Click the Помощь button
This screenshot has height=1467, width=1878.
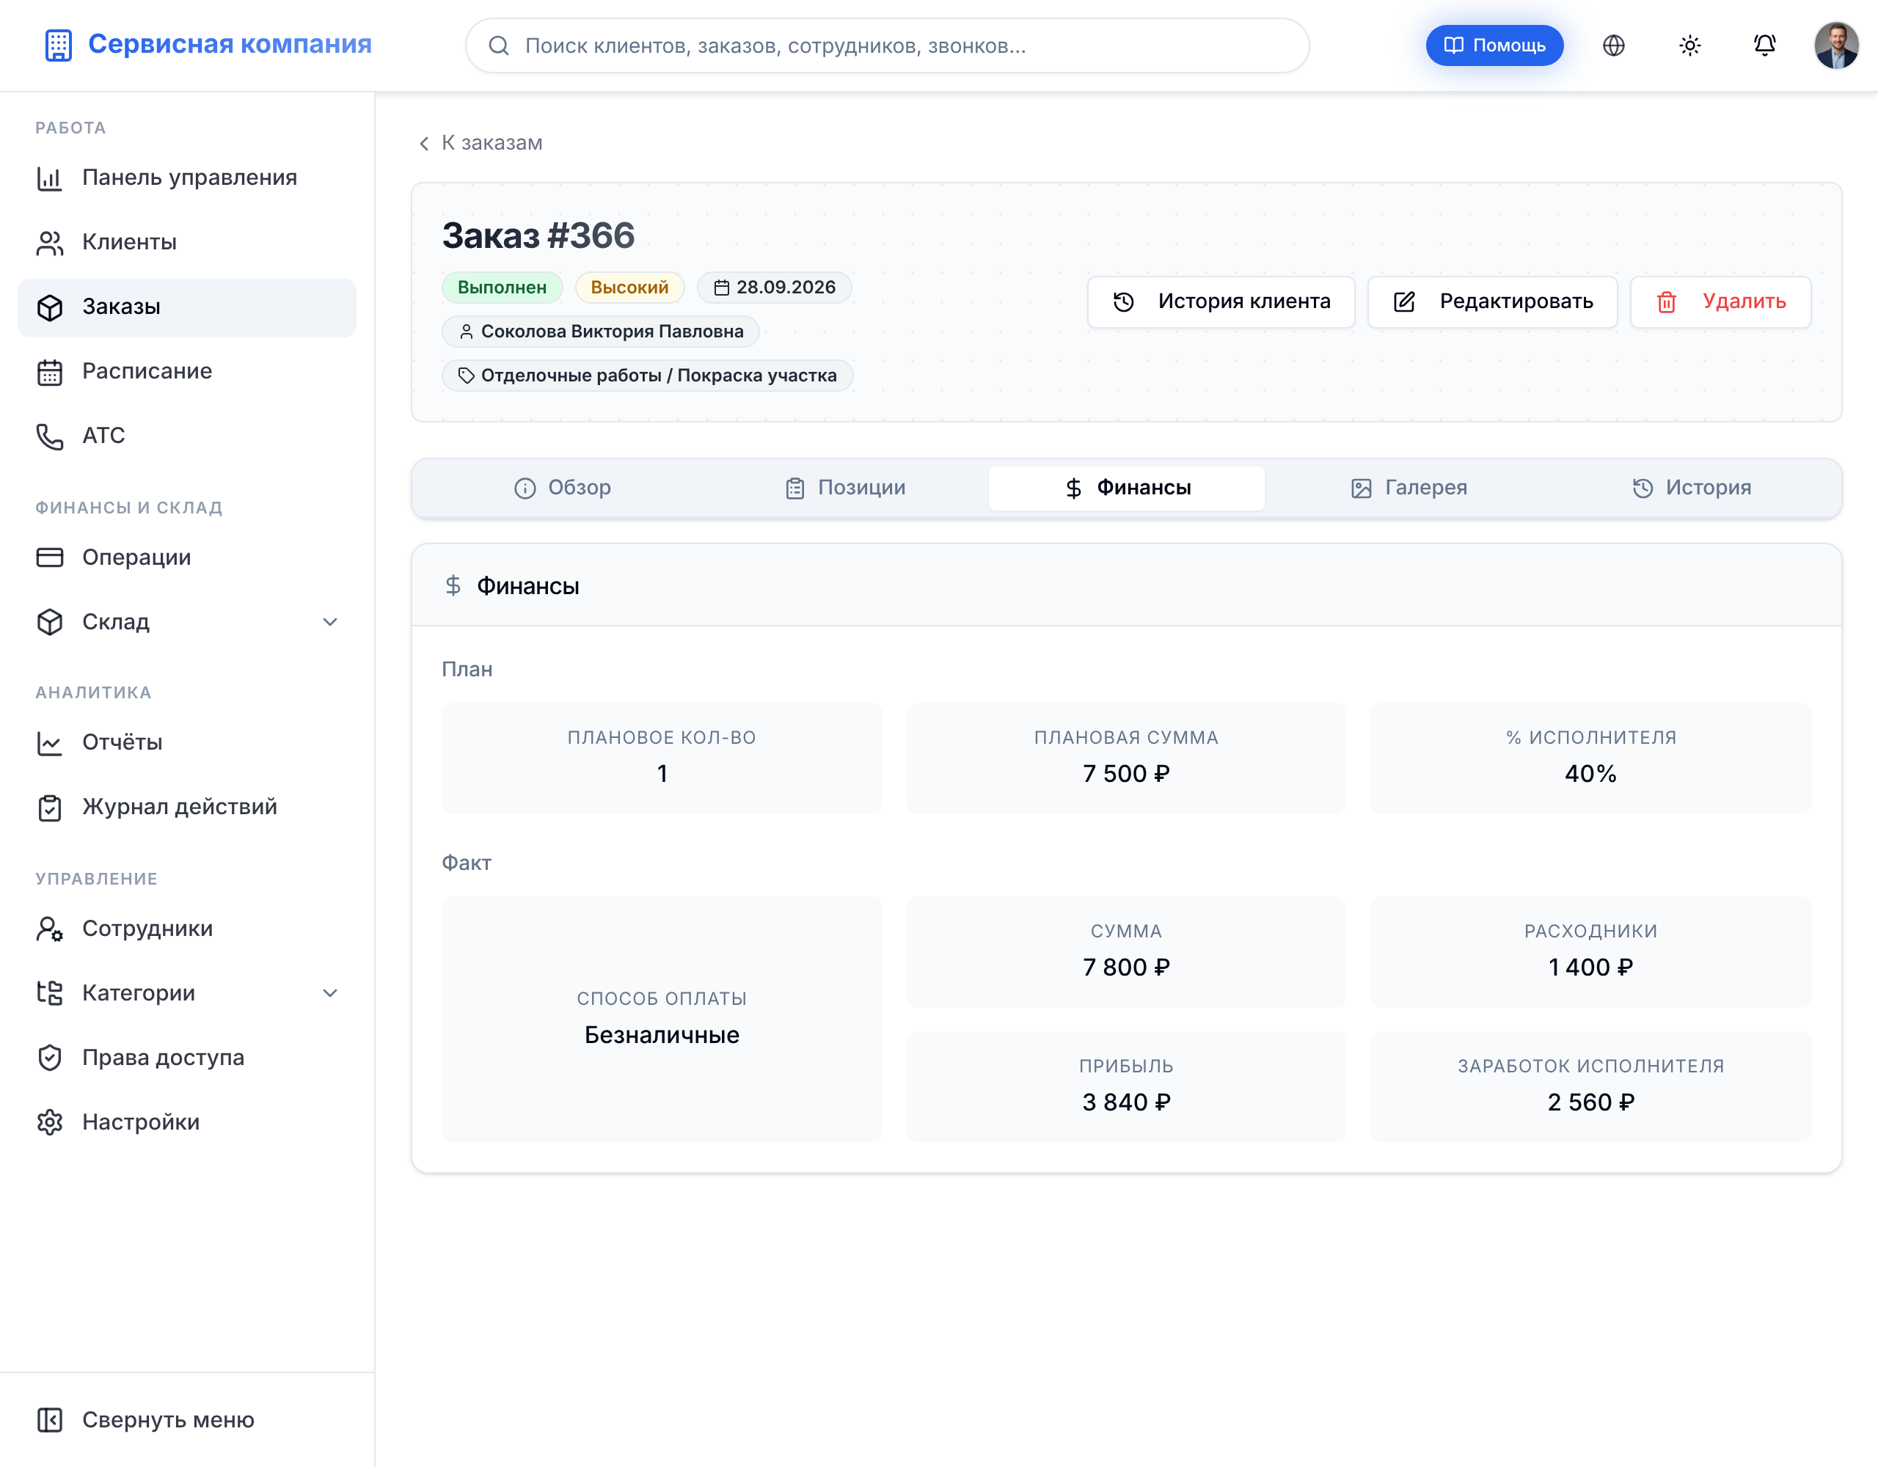[1494, 45]
